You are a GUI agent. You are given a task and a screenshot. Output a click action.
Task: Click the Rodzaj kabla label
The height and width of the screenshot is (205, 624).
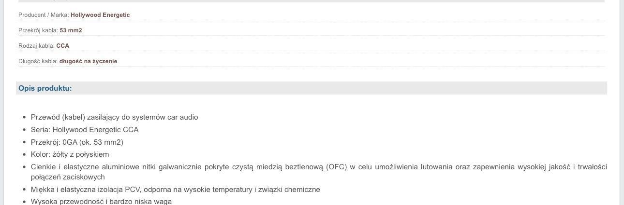pos(37,46)
